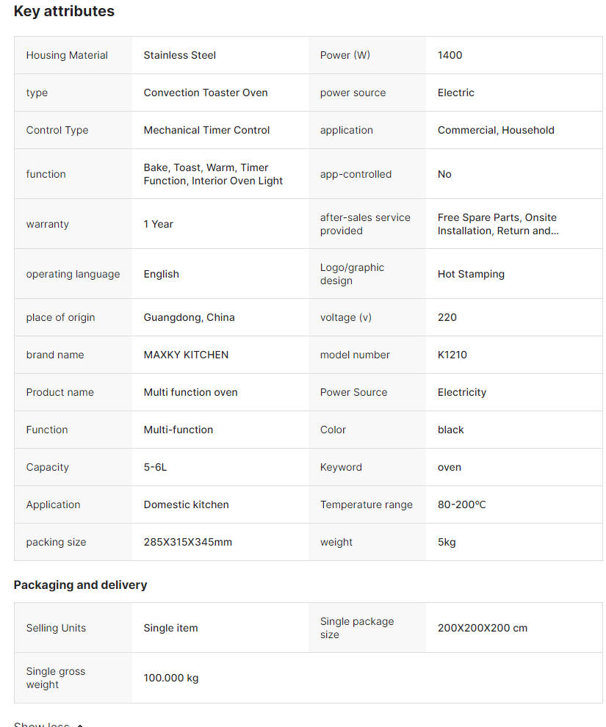The width and height of the screenshot is (606, 727).
Task: Click the 285X315X345mm packing size value
Action: (187, 542)
